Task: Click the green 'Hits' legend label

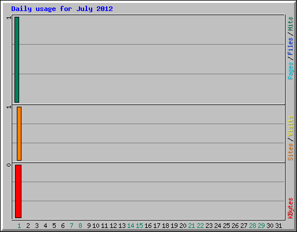Action: coord(291,24)
